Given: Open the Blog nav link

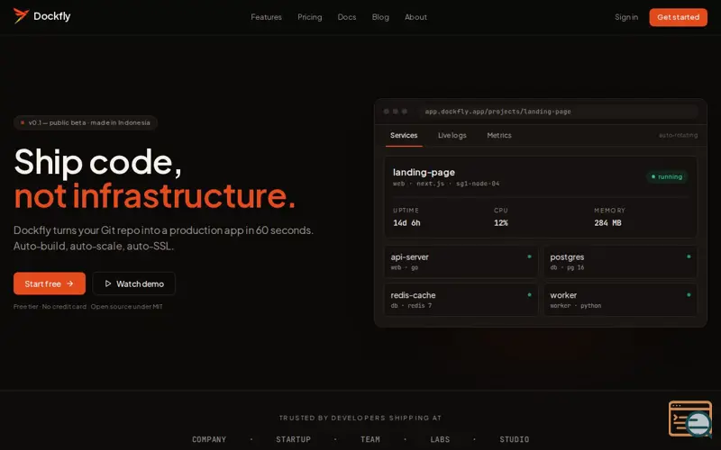Looking at the screenshot, I should click(380, 17).
